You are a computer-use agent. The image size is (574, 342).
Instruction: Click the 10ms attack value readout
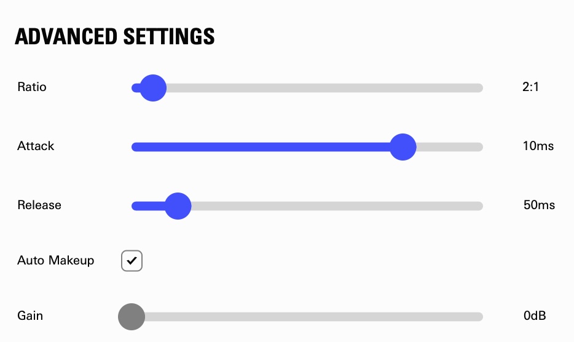(x=538, y=146)
